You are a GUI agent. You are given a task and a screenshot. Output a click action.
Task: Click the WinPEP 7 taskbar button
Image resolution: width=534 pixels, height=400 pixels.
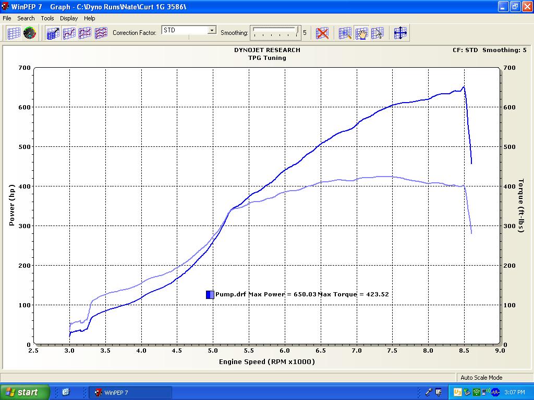coord(130,392)
